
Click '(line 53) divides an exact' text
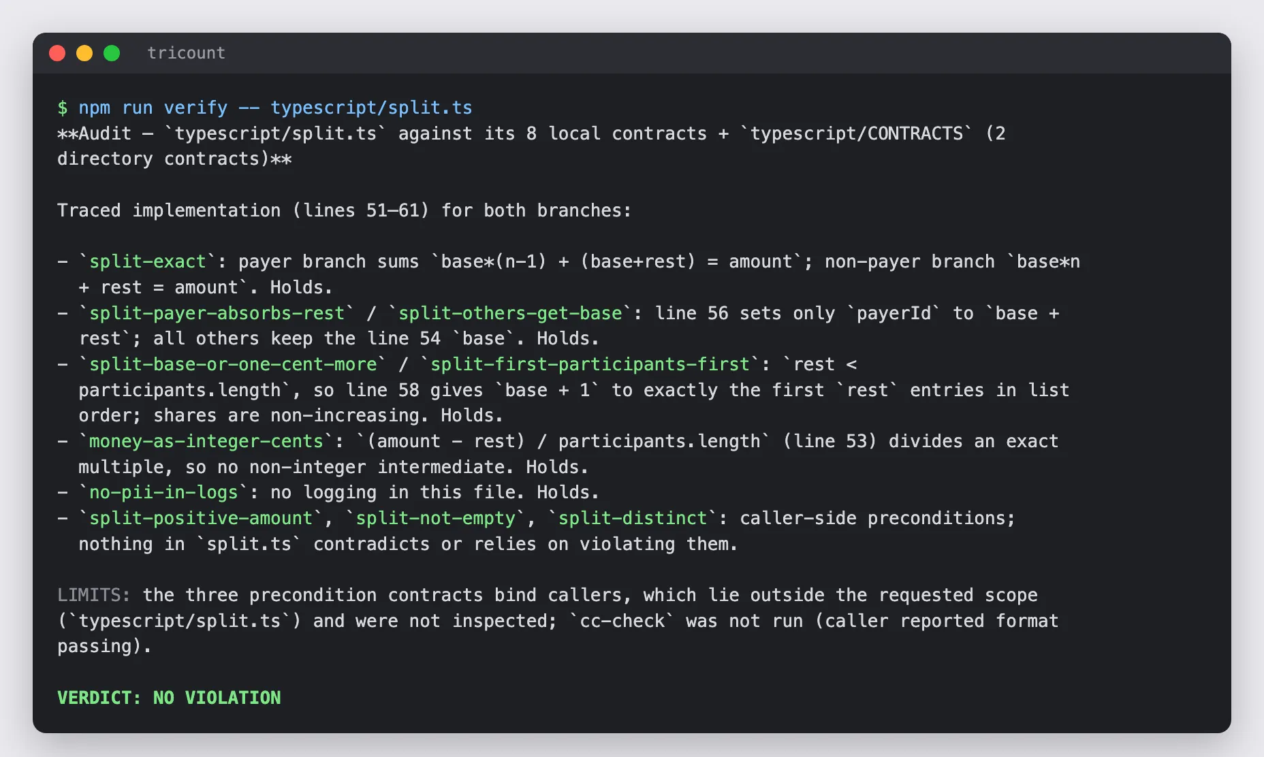(x=921, y=441)
